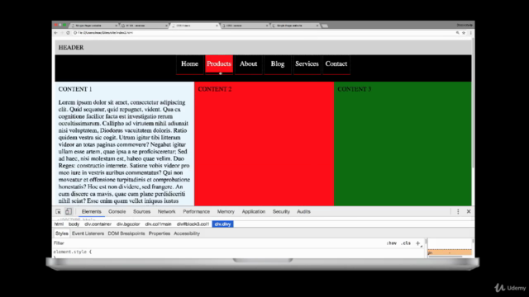This screenshot has width=529, height=297.
Task: Click the Blog navigation link
Action: (x=278, y=64)
